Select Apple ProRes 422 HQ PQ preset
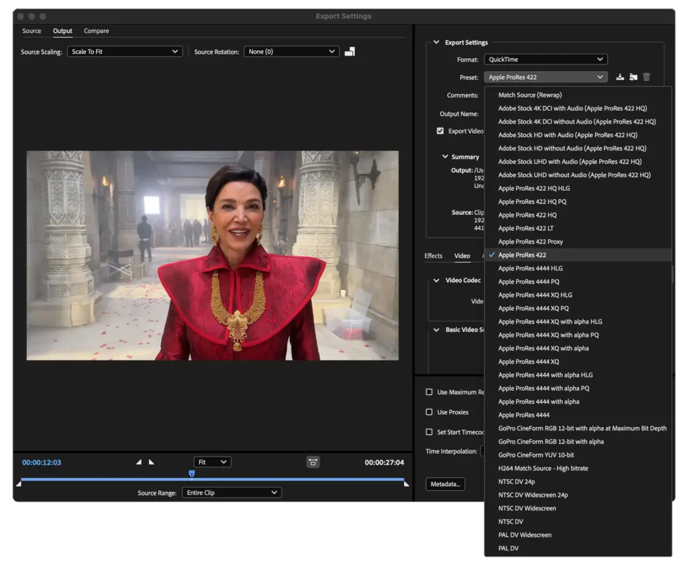 click(x=578, y=202)
